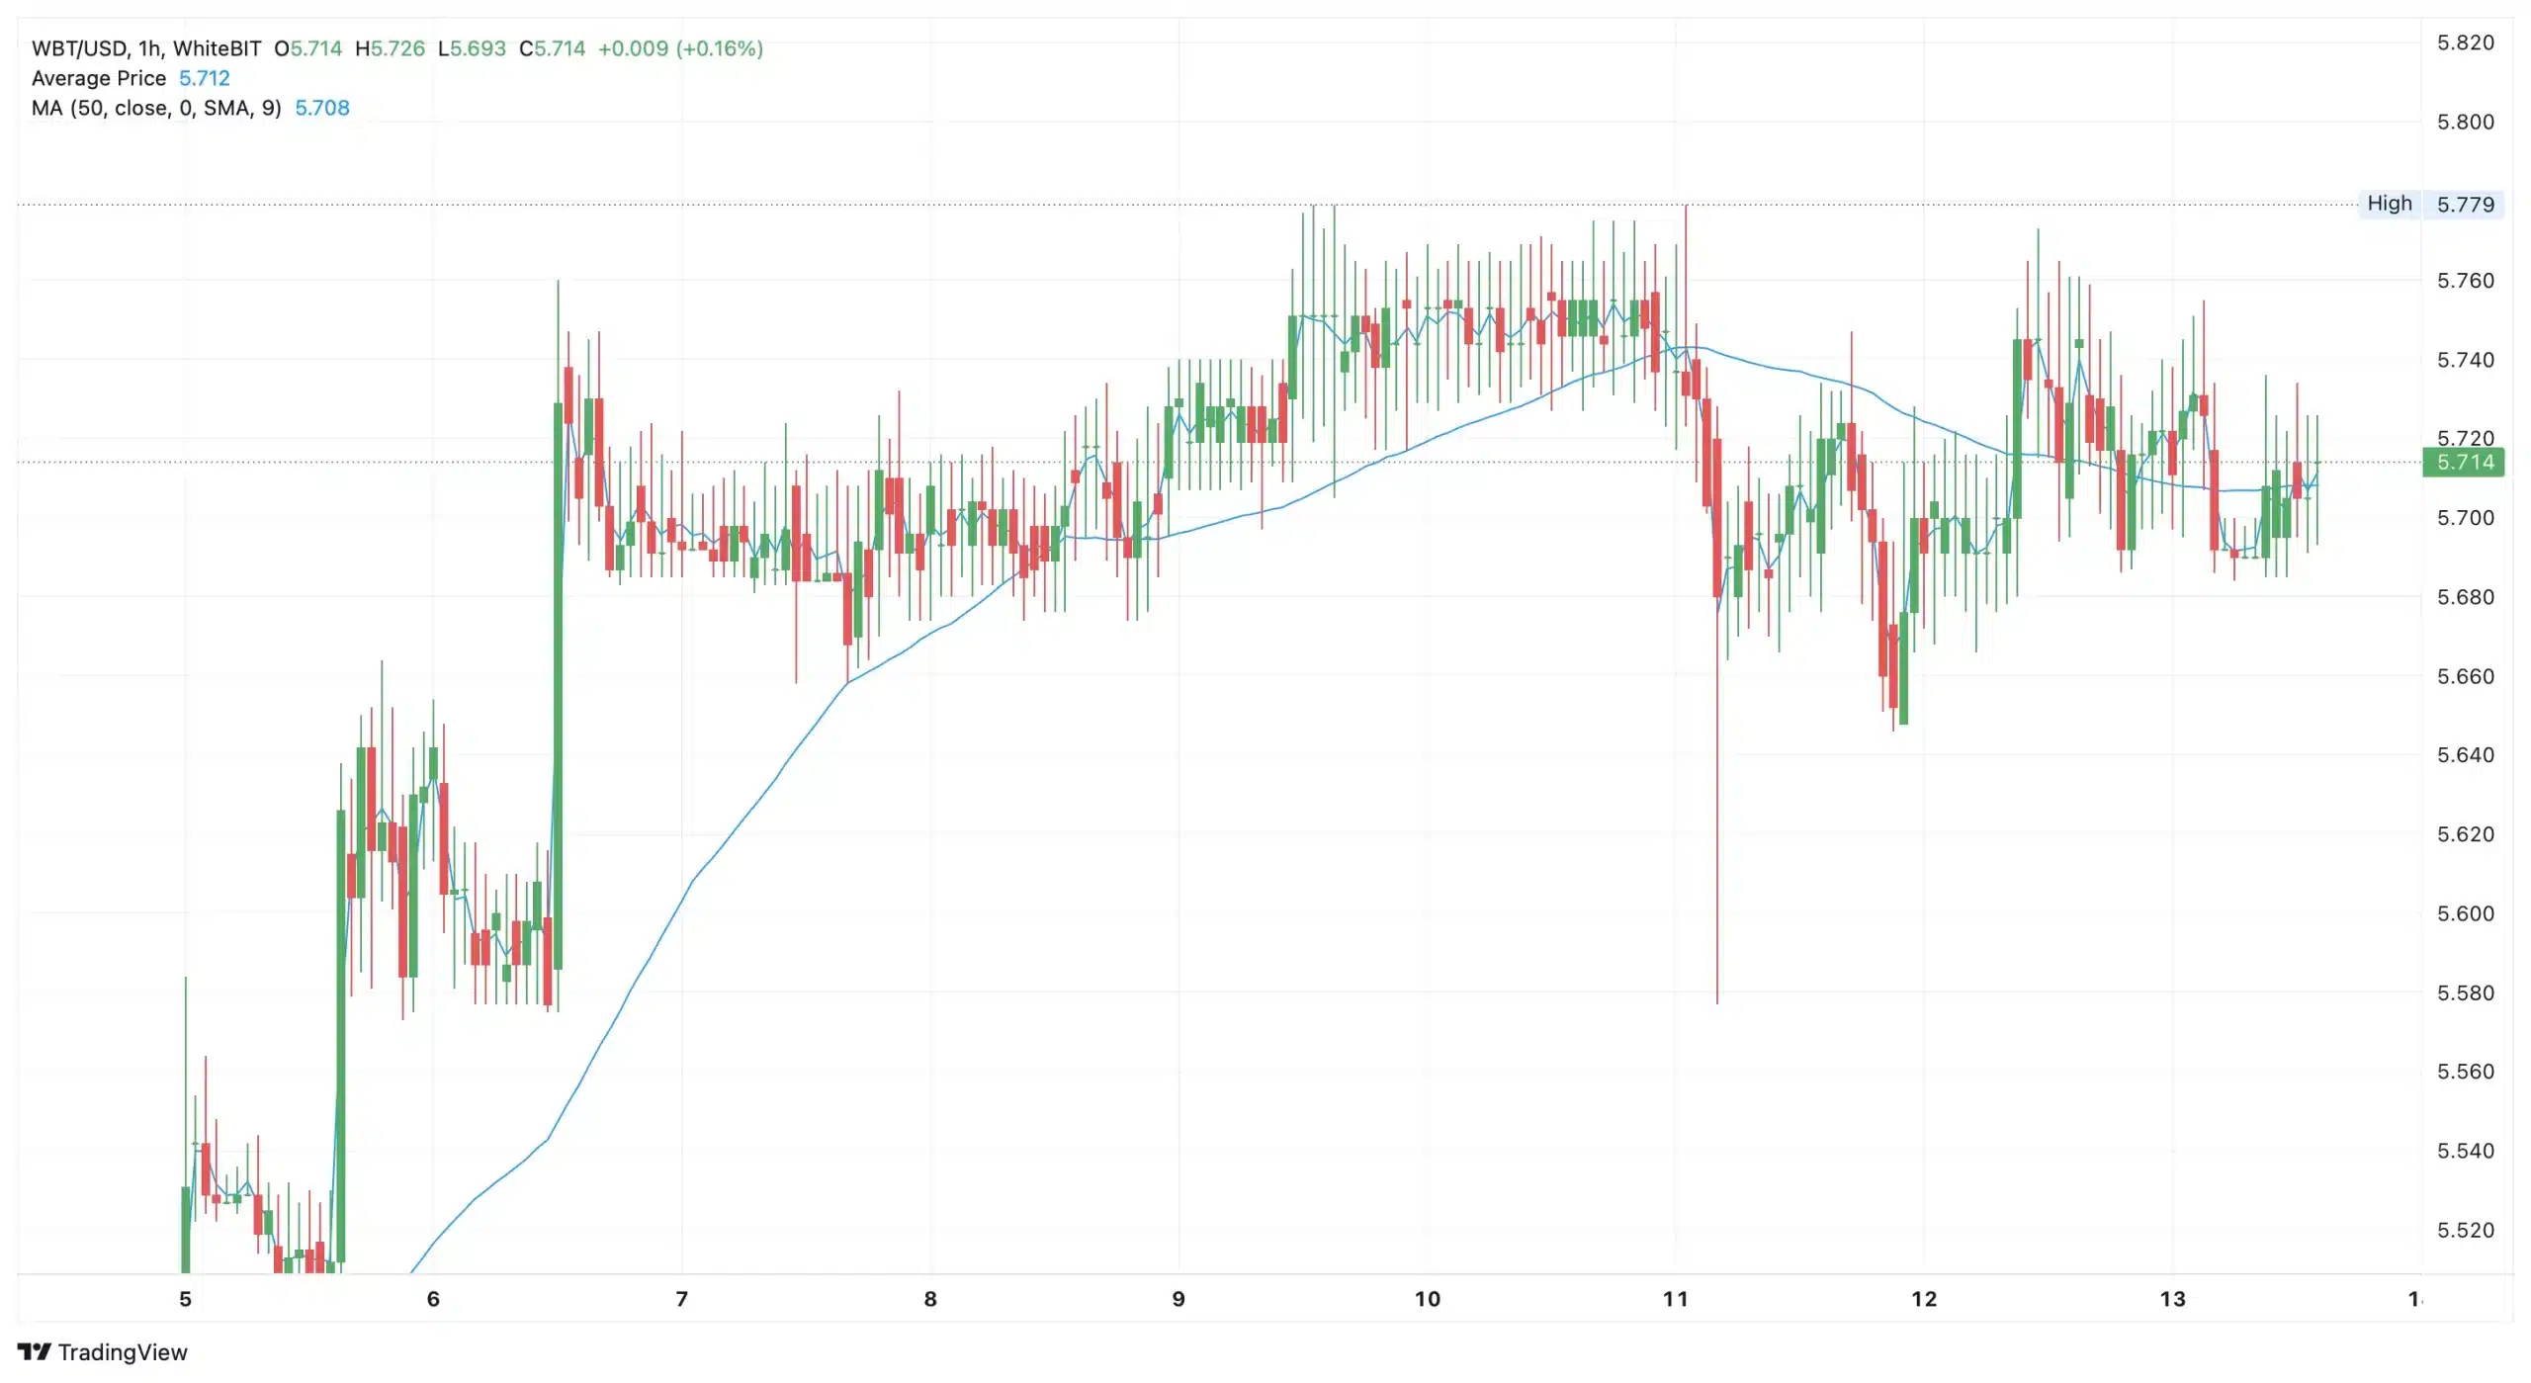This screenshot has height=1383, width=2531.
Task: Click the 5.540 price axis label
Action: coord(2466,1151)
